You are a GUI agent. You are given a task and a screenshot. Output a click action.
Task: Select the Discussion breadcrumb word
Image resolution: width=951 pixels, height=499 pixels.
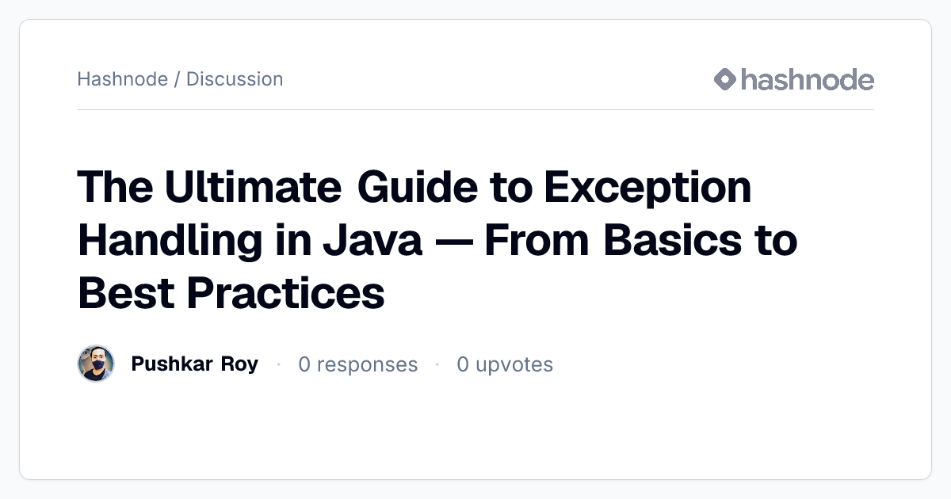(x=235, y=79)
